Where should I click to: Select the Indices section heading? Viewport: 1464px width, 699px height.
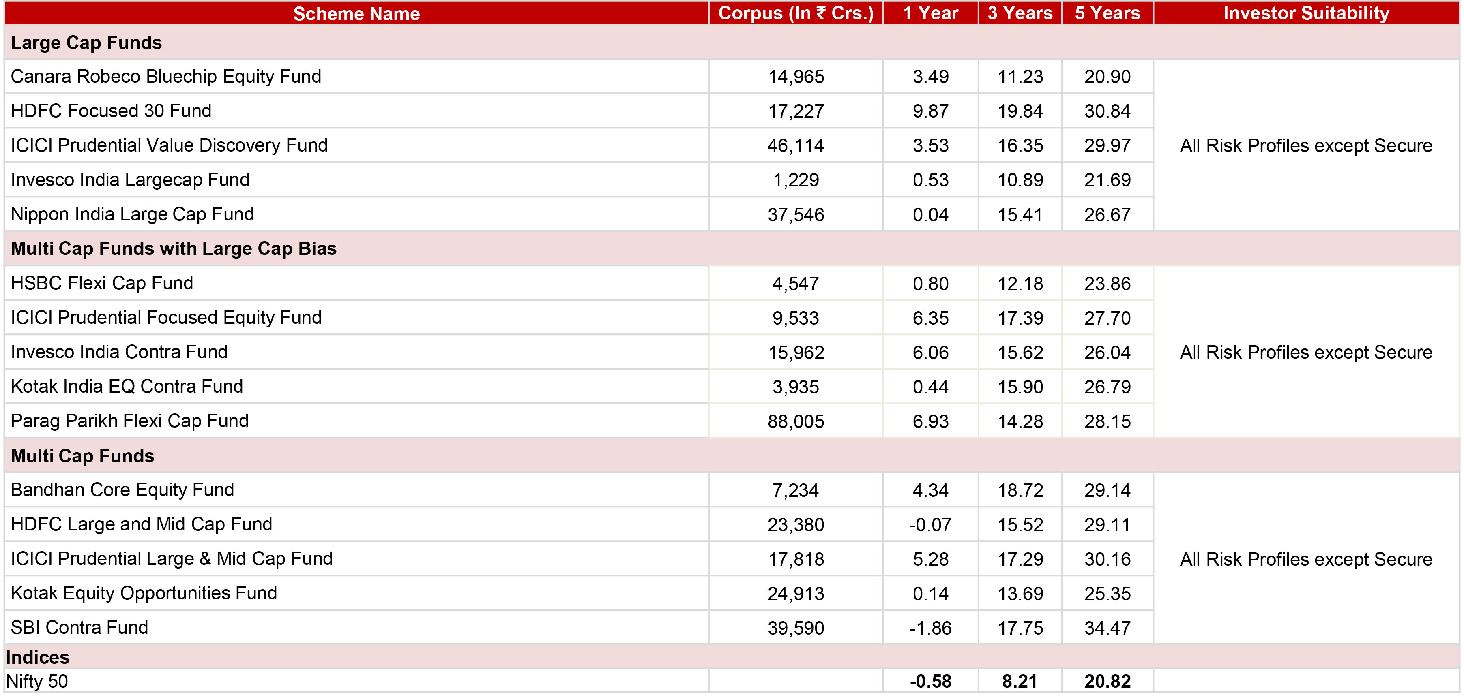point(37,658)
